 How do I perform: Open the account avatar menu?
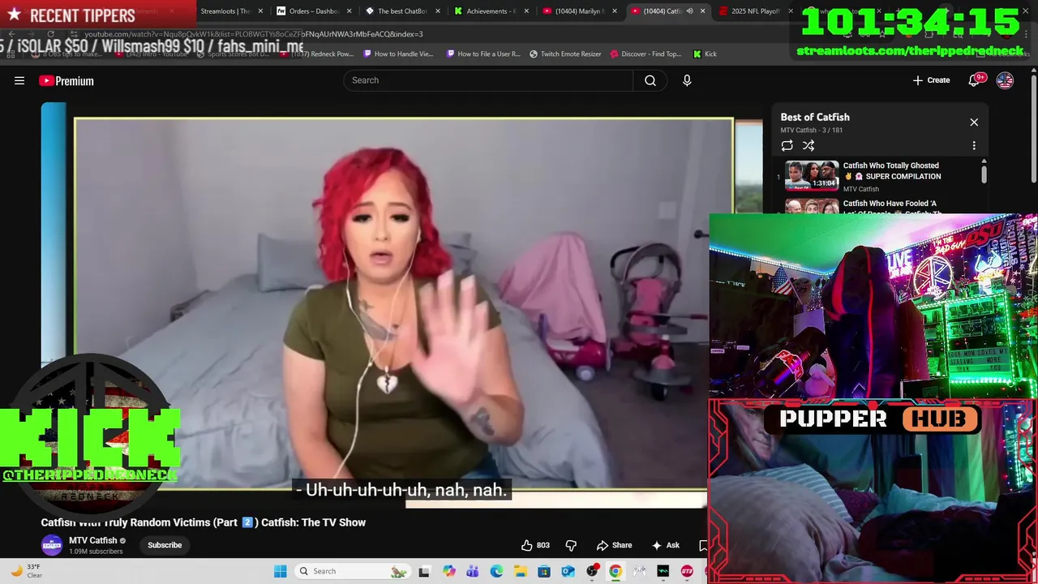click(1005, 80)
